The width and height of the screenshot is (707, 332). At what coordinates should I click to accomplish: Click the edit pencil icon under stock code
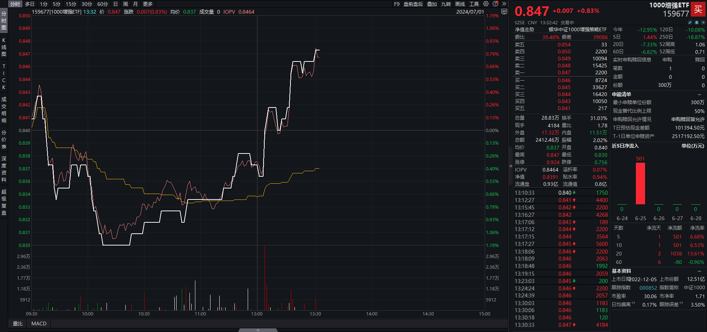(x=690, y=22)
